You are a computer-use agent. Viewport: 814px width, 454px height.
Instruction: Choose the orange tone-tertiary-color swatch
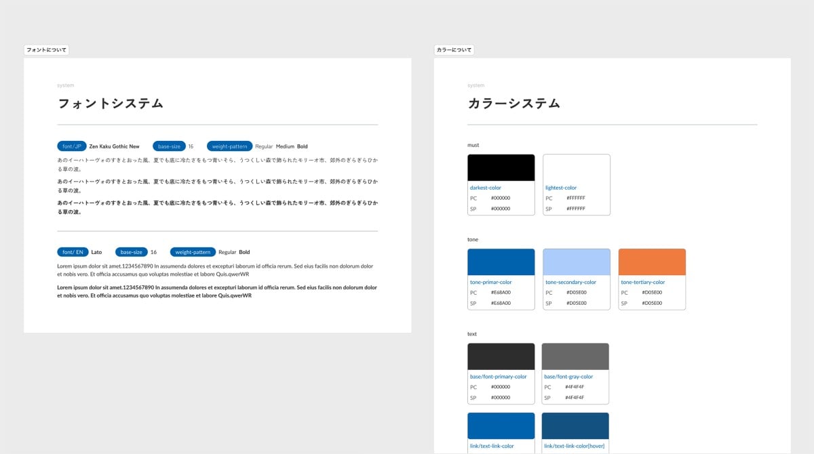pos(652,262)
